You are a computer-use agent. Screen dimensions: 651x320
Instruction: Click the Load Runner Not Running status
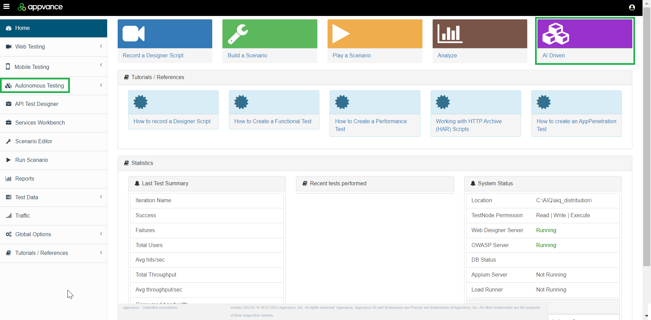(x=551, y=289)
